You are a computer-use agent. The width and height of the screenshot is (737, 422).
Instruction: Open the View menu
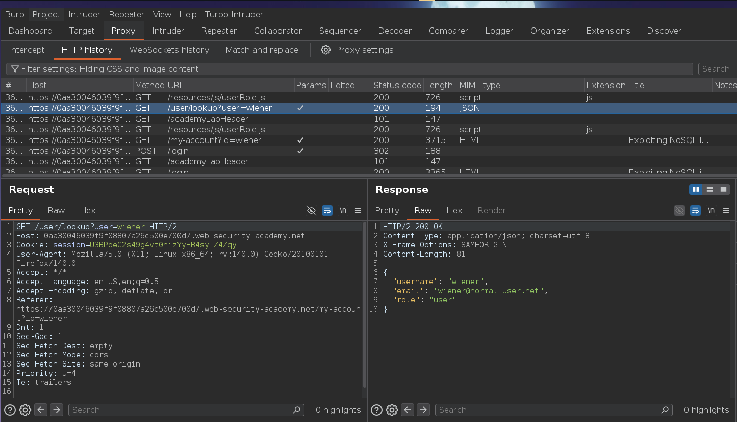pos(162,14)
